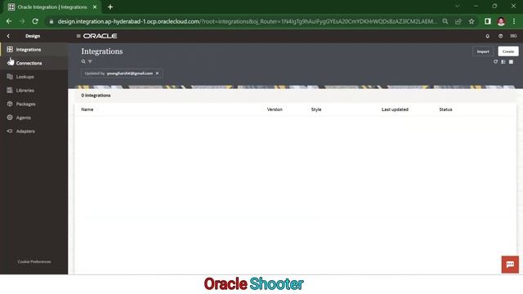Click the Libraries icon in the sidebar
Viewport: 523px width, 294px height.
pyautogui.click(x=10, y=91)
